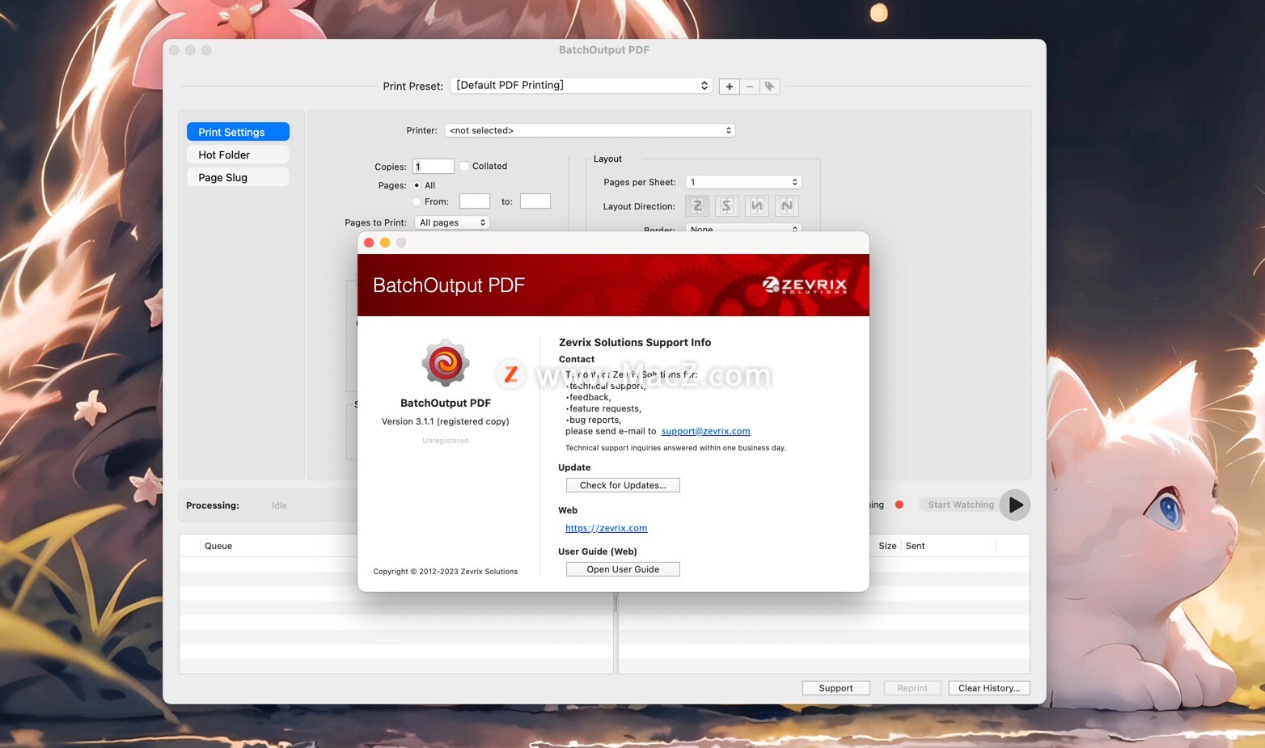Click the Zevrix Solutions logo in banner

[805, 285]
